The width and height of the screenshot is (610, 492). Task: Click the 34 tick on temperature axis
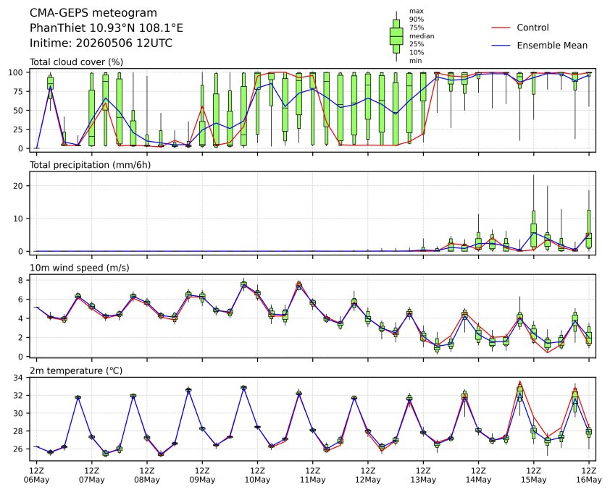pyautogui.click(x=19, y=378)
